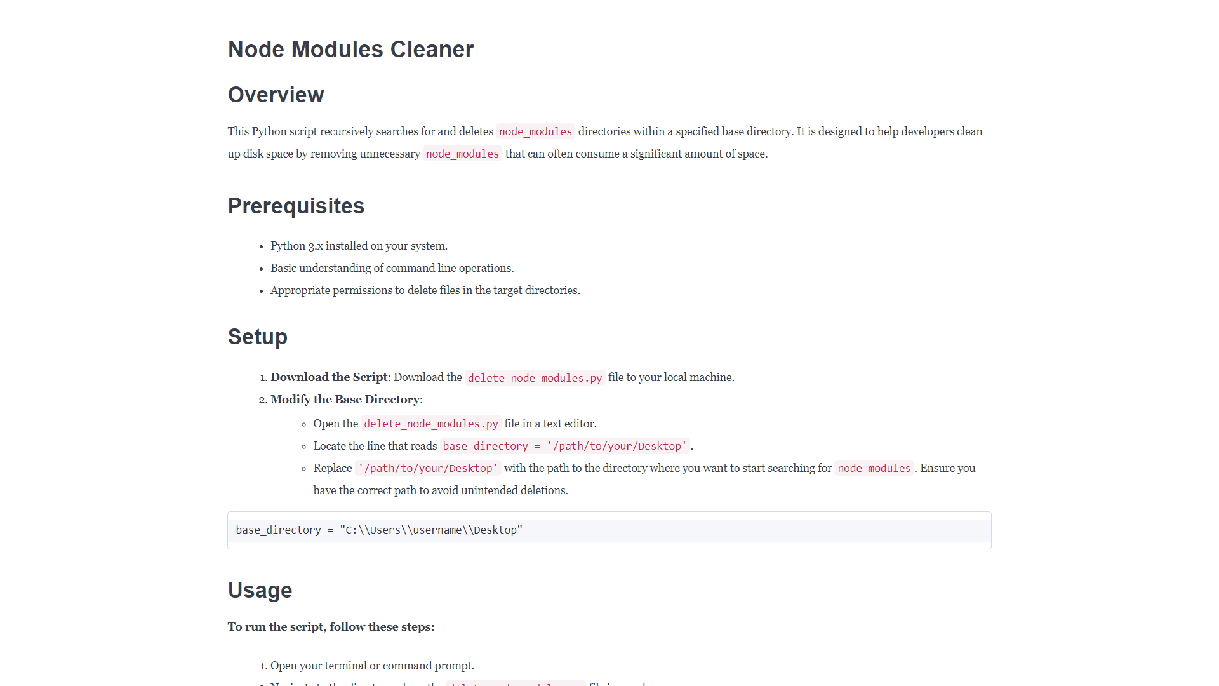Image resolution: width=1219 pixels, height=686 pixels.
Task: Click the '/path/to/your/Desktop' code after Replace
Action: tap(427, 468)
